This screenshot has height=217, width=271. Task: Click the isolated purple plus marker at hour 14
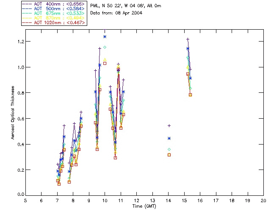pos(169,125)
